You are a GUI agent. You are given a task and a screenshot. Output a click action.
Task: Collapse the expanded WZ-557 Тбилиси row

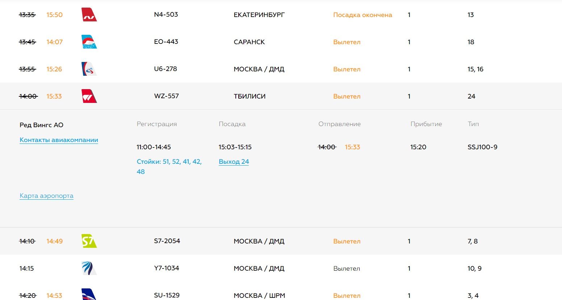coord(249,96)
